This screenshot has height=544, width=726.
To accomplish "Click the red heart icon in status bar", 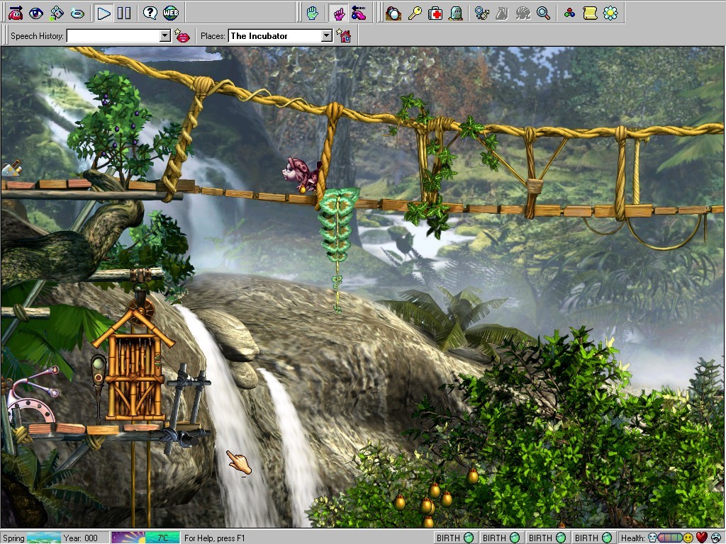I will [x=702, y=538].
